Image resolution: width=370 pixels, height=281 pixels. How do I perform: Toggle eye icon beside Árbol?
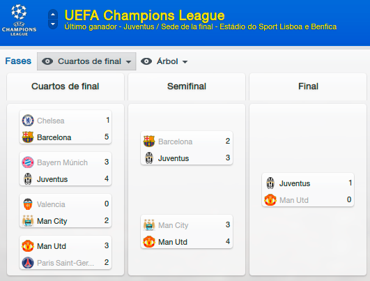pyautogui.click(x=146, y=61)
